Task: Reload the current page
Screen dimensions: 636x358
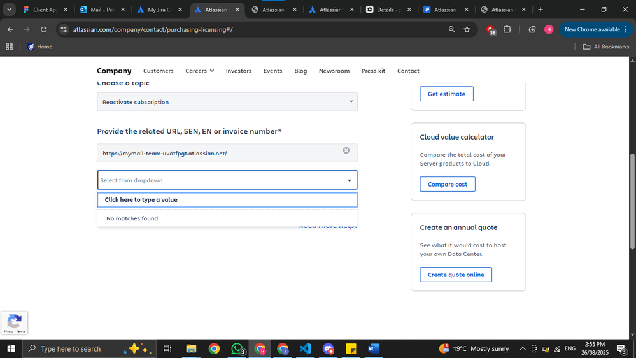Action: tap(44, 29)
